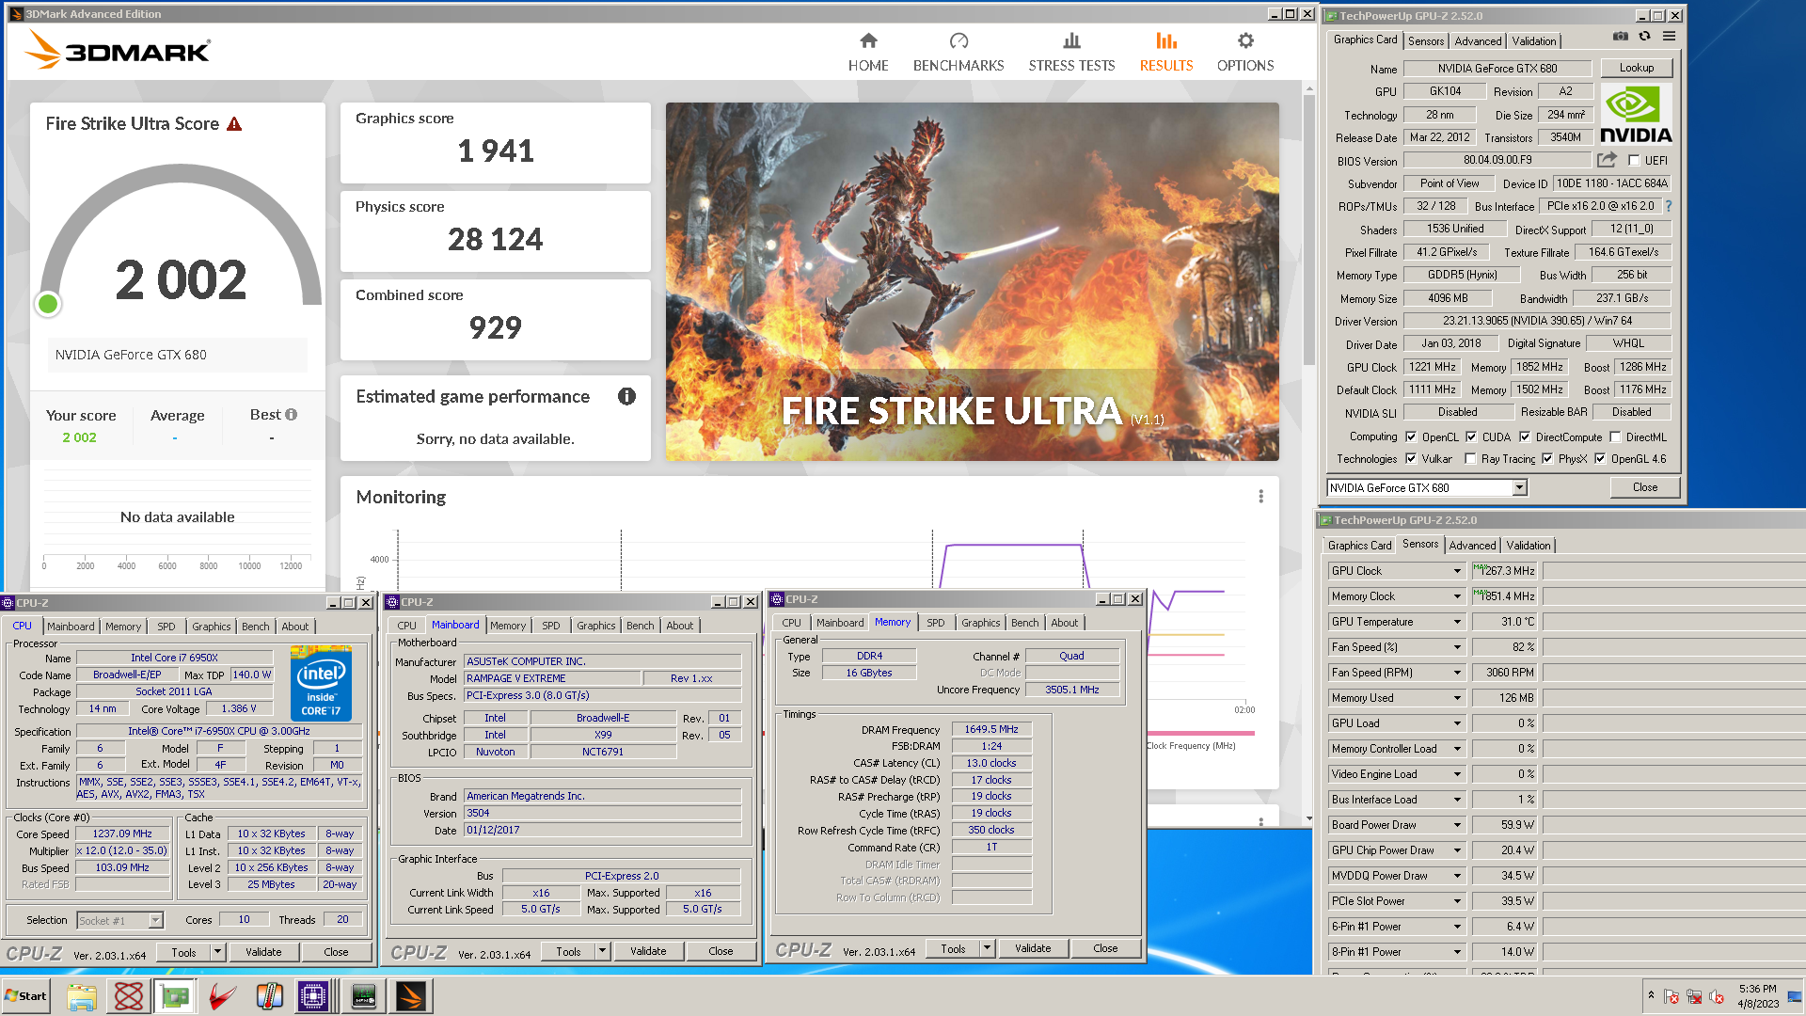Open 3DMark Stress Tests section icon
1806x1016 pixels.
coord(1071,40)
